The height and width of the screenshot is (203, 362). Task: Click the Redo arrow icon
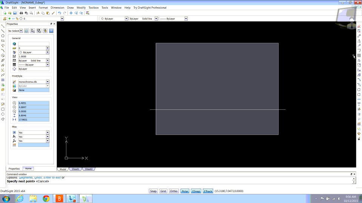coord(64,13)
